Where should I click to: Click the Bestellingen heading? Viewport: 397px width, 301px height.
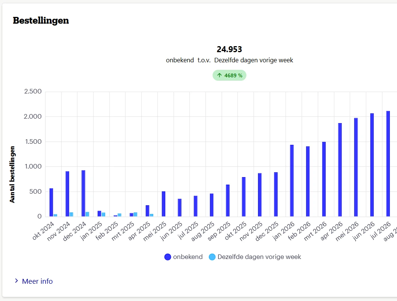click(x=41, y=21)
